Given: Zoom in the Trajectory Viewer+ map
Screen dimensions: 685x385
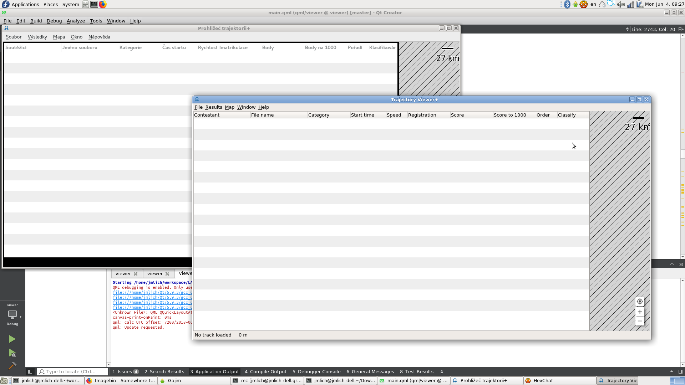Looking at the screenshot, I should point(640,312).
